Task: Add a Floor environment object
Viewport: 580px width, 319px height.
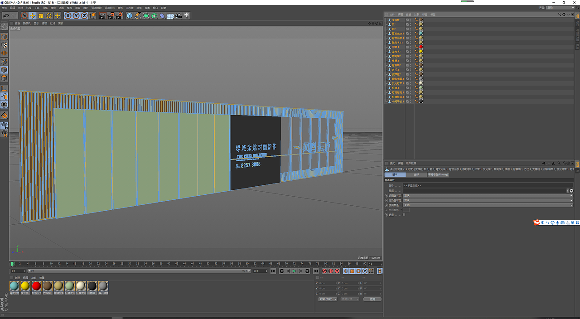Action: 170,16
